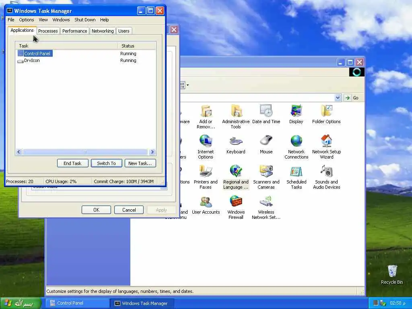Open the Network Connections icon
This screenshot has width=412, height=309.
tap(296, 146)
